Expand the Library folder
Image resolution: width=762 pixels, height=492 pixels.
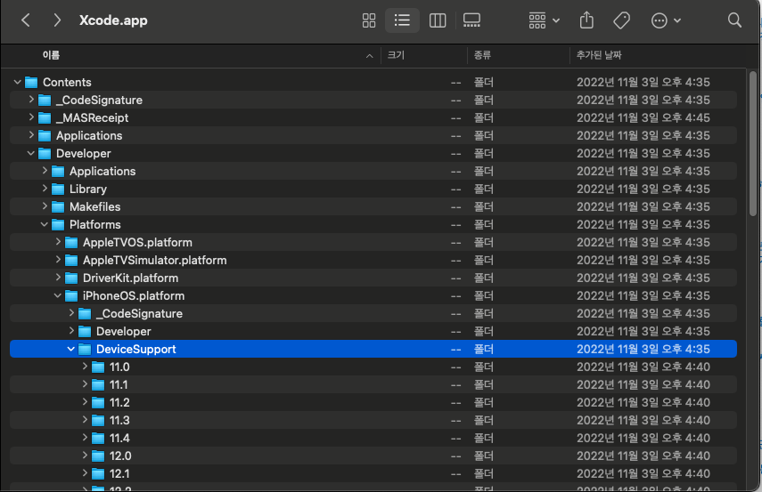click(45, 189)
